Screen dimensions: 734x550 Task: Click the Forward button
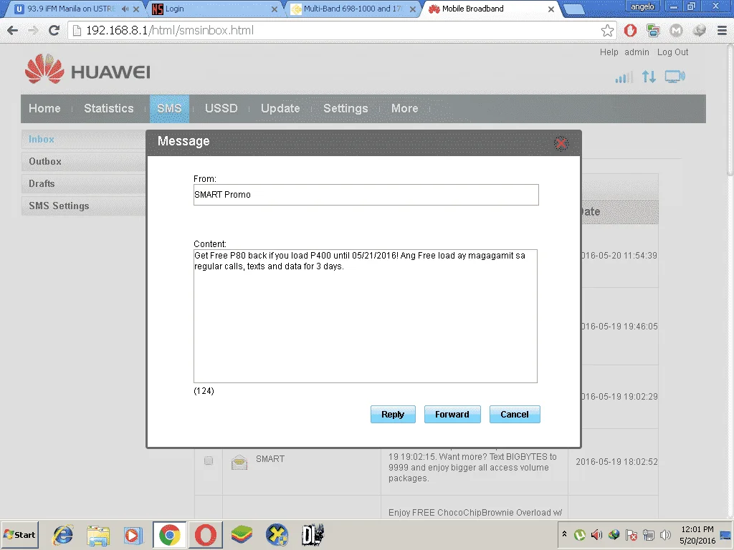(x=452, y=415)
